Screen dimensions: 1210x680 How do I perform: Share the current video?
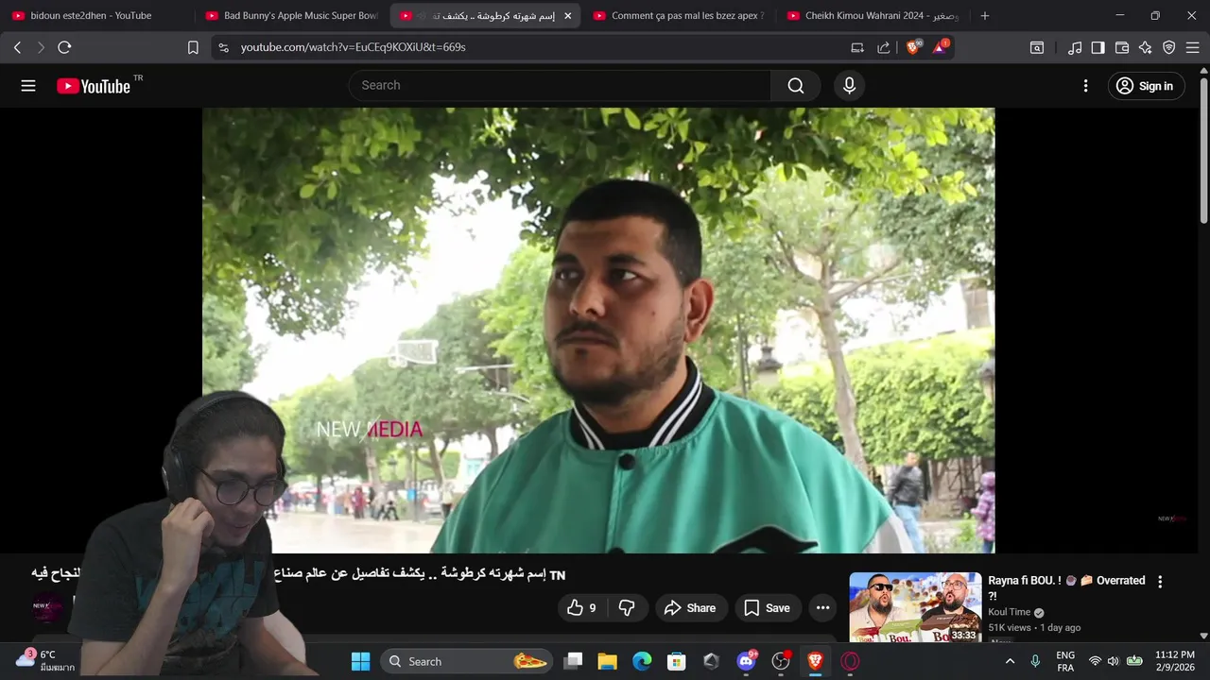click(x=691, y=608)
